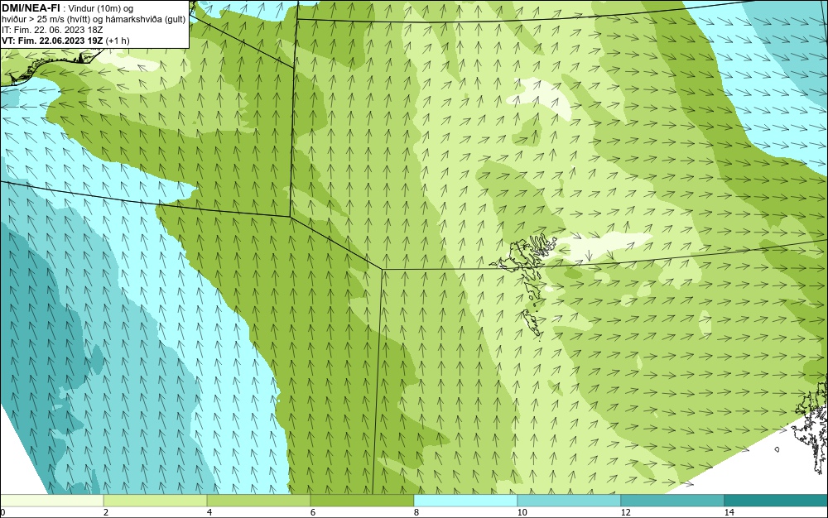Click the 8–10 m/s light cyan legend swatch

coord(465,501)
